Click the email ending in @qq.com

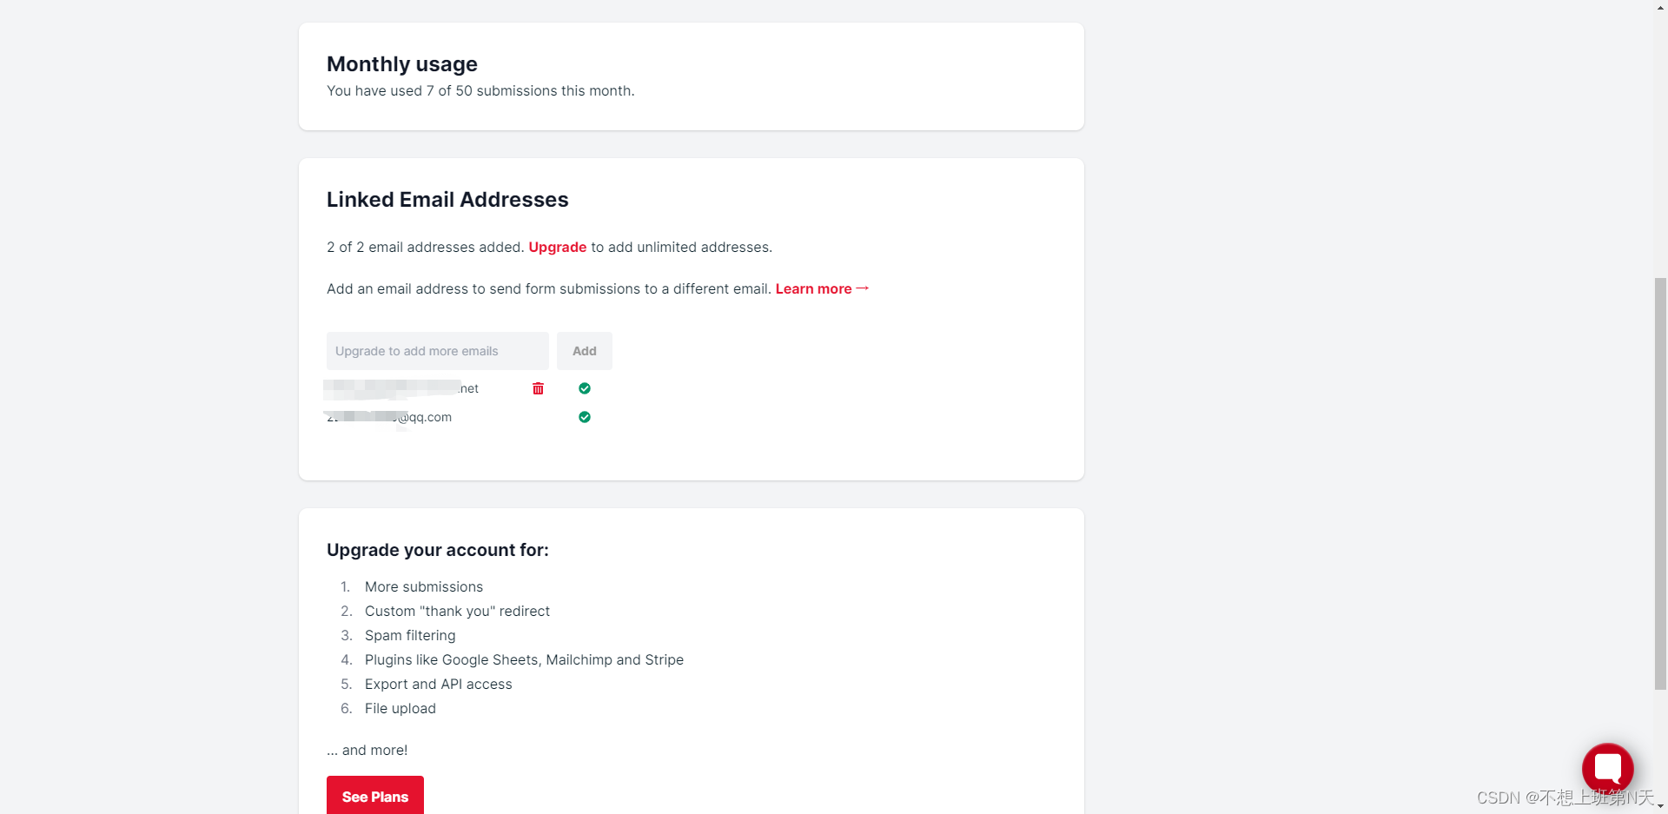389,417
